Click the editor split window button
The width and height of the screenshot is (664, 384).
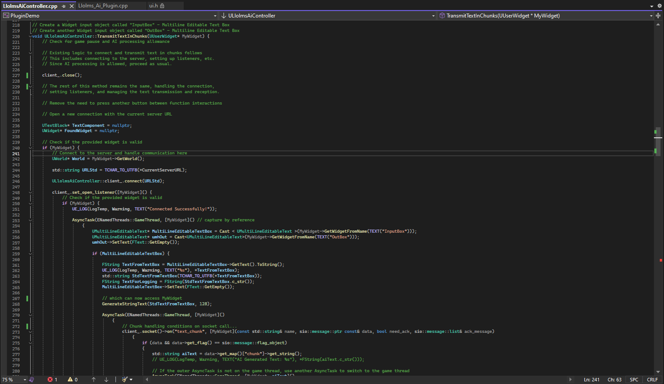pyautogui.click(x=658, y=15)
